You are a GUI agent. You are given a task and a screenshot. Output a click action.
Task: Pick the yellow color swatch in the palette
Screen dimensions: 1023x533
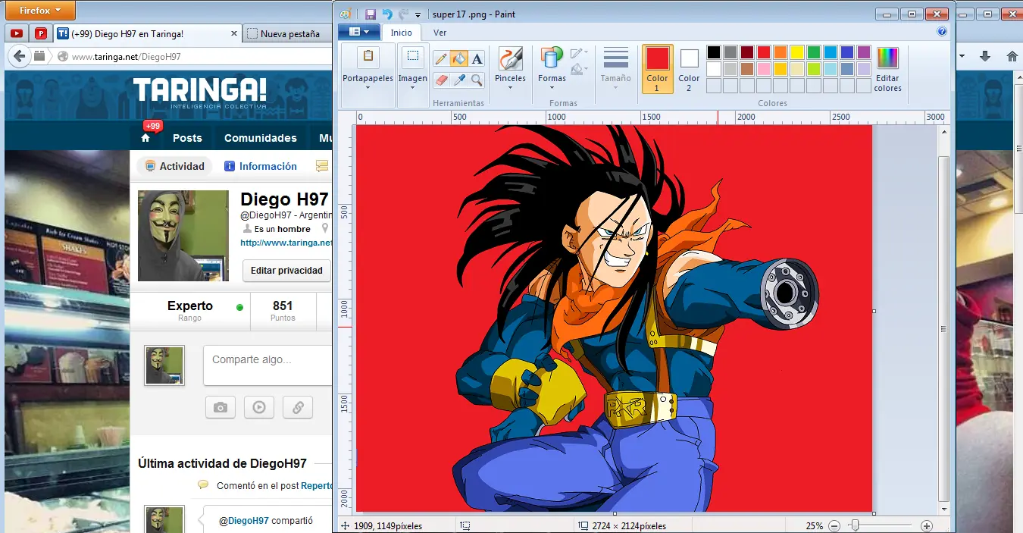point(797,52)
